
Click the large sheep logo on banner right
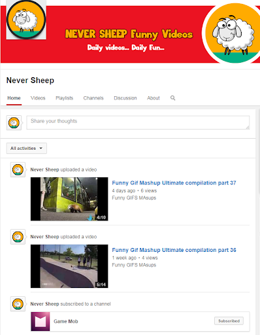(x=233, y=33)
